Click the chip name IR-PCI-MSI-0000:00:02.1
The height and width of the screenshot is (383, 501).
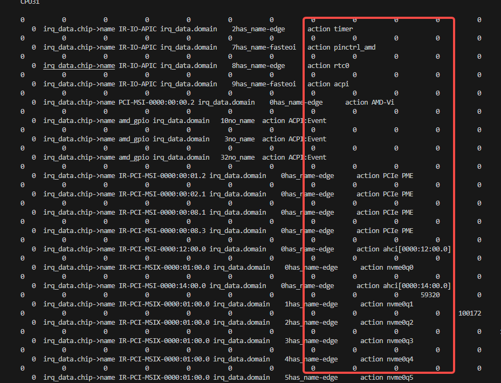[162, 194]
